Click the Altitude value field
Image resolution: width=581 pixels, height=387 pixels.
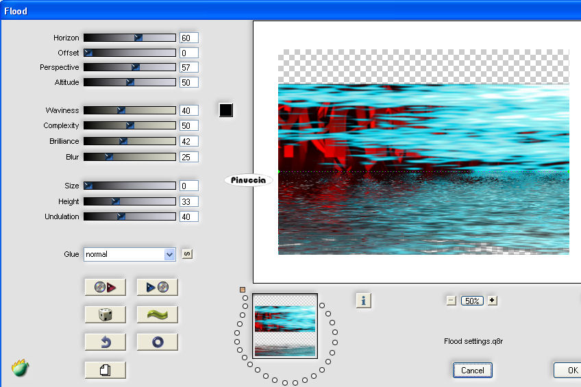tap(189, 82)
